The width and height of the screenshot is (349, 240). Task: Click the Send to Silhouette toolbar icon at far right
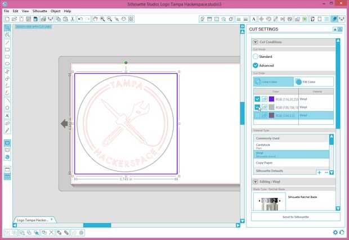coord(342,19)
